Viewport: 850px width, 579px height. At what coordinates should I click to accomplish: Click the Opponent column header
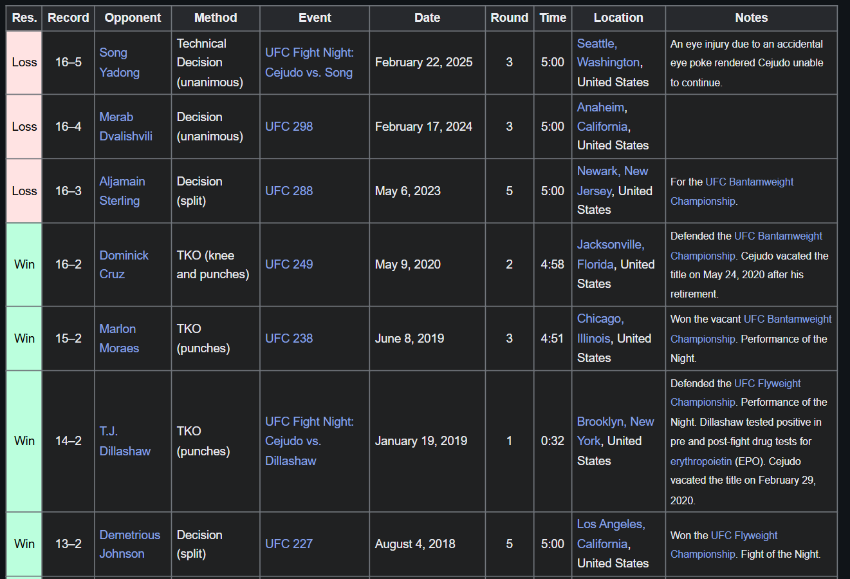tap(133, 18)
